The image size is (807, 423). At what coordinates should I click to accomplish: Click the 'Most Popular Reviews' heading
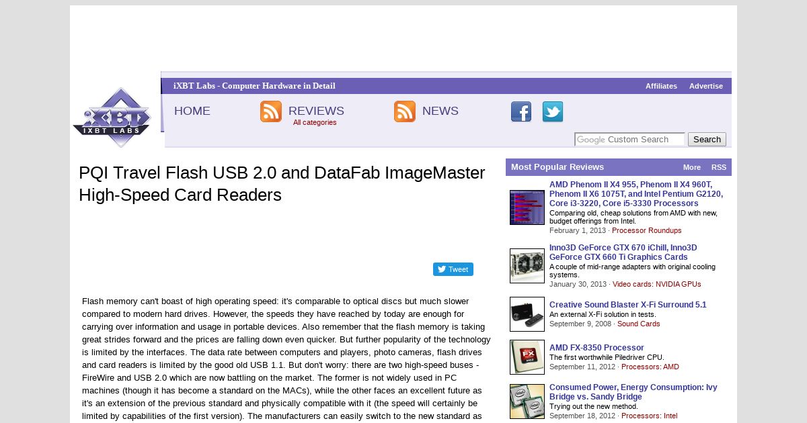[x=558, y=167]
